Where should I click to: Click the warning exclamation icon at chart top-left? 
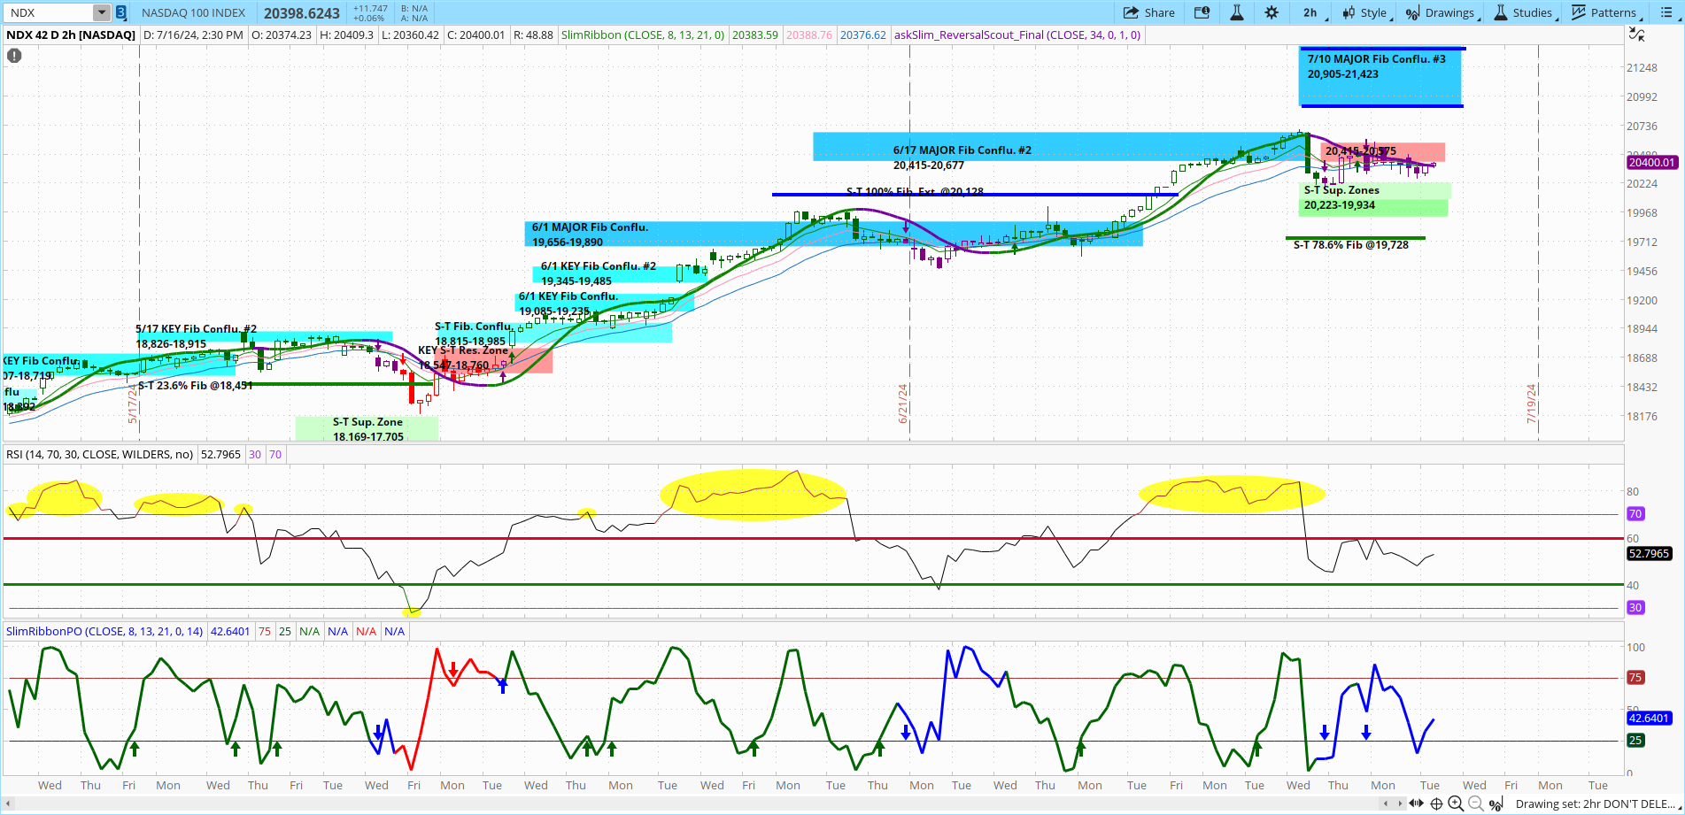(13, 55)
